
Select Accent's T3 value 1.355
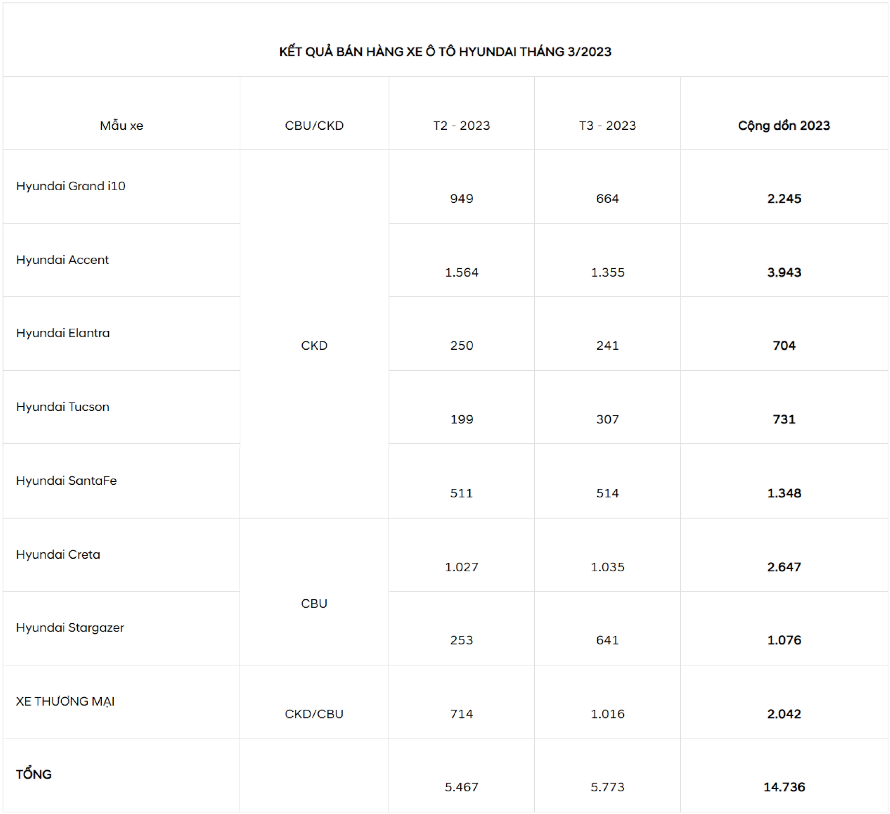click(608, 272)
